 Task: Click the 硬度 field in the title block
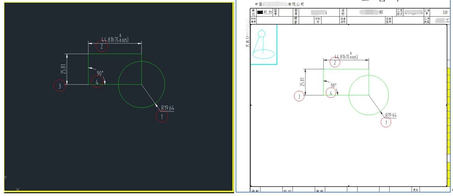pyautogui.click(x=296, y=20)
